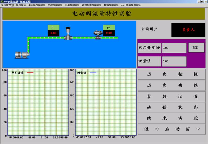This screenshot has height=144, width=208.
Task: Open the smith预估控制实验 menu
Action: (131, 5)
